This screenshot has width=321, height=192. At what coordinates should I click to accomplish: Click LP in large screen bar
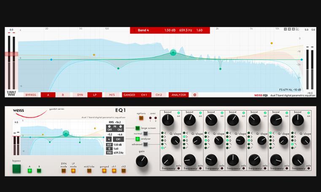pos(95,95)
